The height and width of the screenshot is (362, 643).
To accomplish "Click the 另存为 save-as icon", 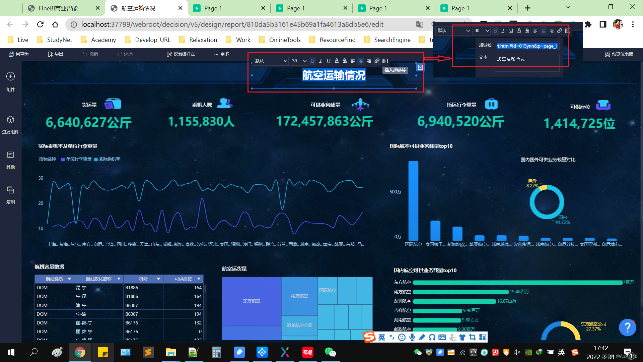I will coord(19,54).
